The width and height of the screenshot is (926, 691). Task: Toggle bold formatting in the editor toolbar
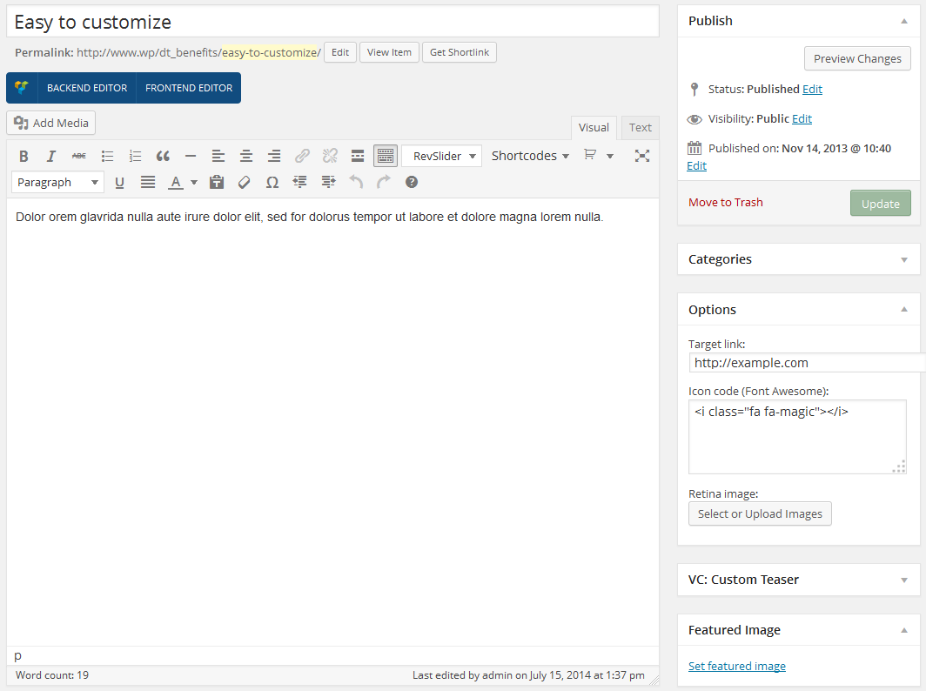tap(23, 156)
